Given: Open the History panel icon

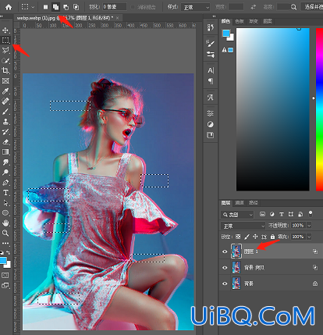Looking at the screenshot, I should point(211,27).
